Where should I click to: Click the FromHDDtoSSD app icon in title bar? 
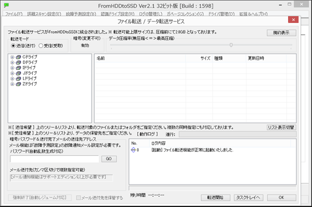[6, 5]
